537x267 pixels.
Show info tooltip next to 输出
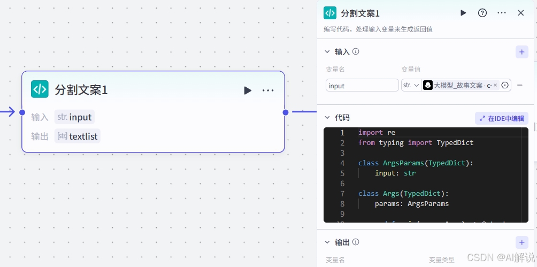coord(356,242)
